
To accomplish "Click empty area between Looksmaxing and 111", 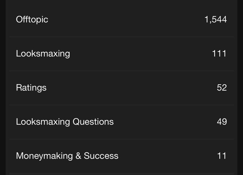I will pyautogui.click(x=140, y=54).
